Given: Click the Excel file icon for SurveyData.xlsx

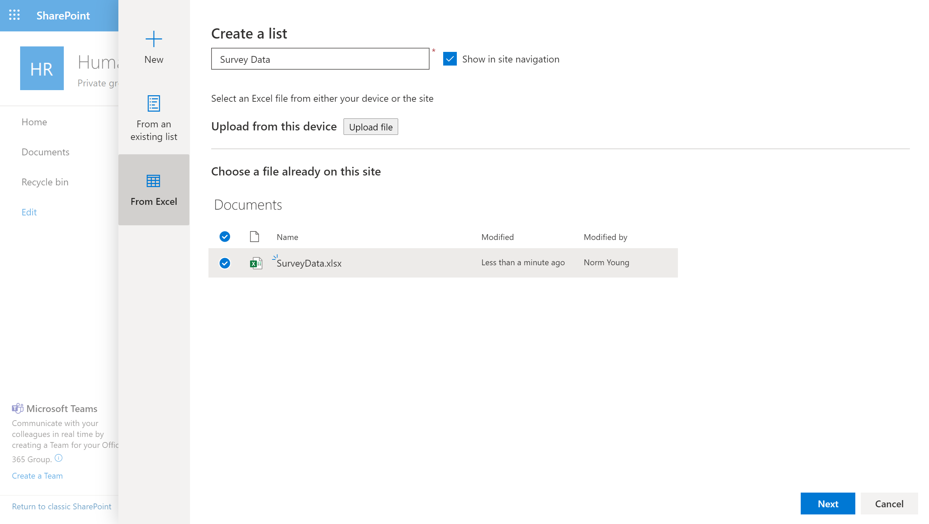Looking at the screenshot, I should click(x=255, y=262).
